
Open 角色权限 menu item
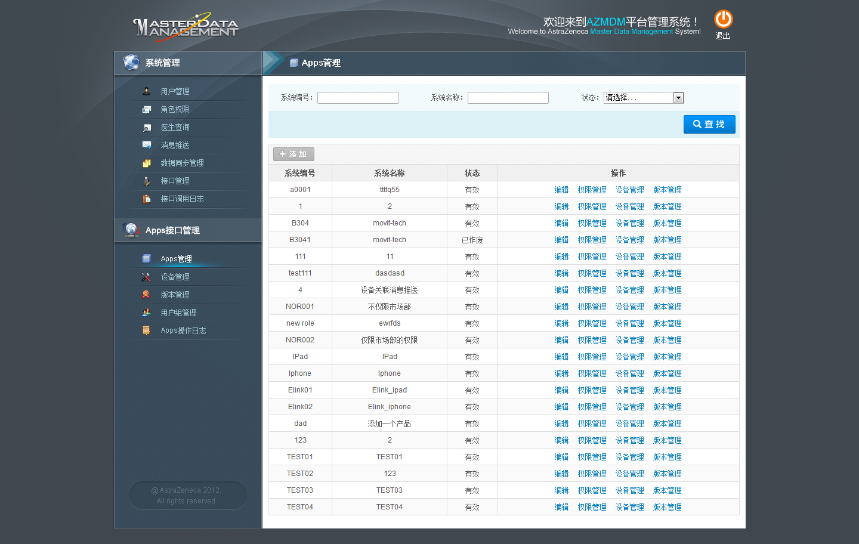pyautogui.click(x=175, y=109)
